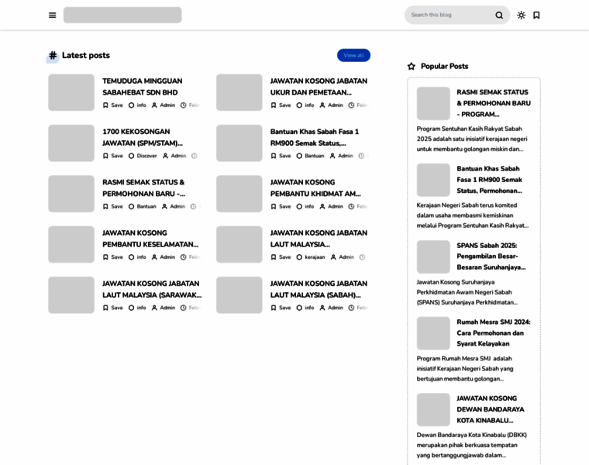Viewport: 589px width, 465px height.
Task: Save the JABATAN LAUT MALAYSIA kerajaan post
Action: click(281, 257)
